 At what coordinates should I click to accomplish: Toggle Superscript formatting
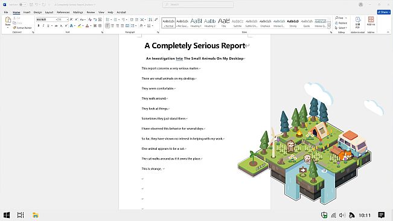tap(66, 25)
